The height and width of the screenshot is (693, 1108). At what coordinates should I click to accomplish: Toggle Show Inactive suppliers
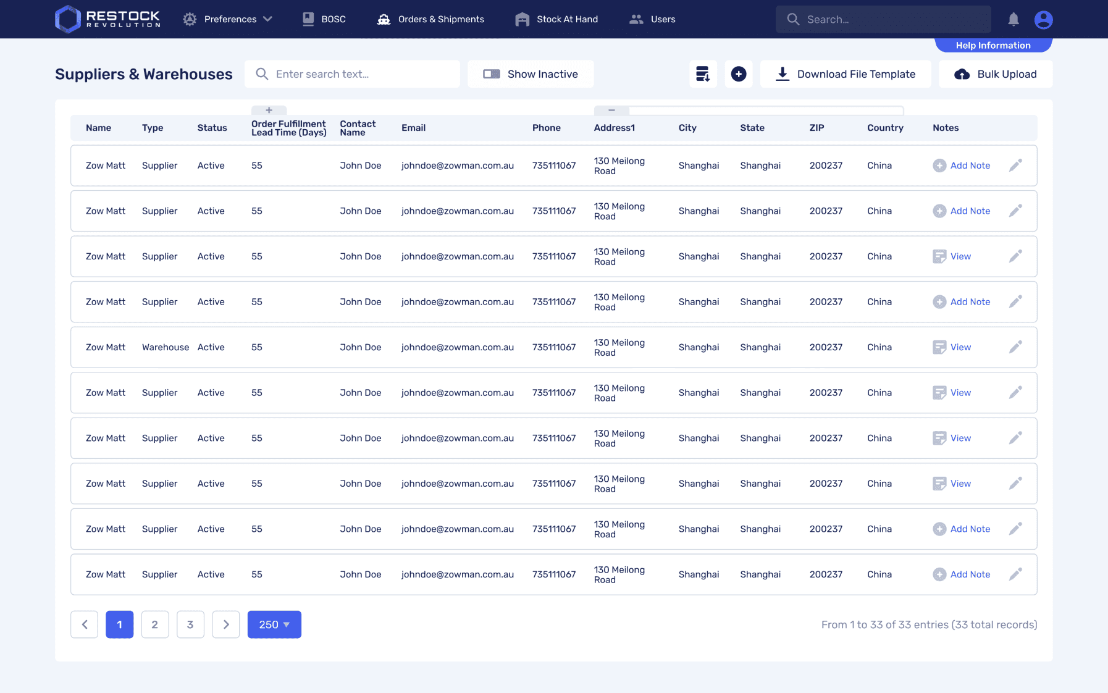click(x=531, y=74)
